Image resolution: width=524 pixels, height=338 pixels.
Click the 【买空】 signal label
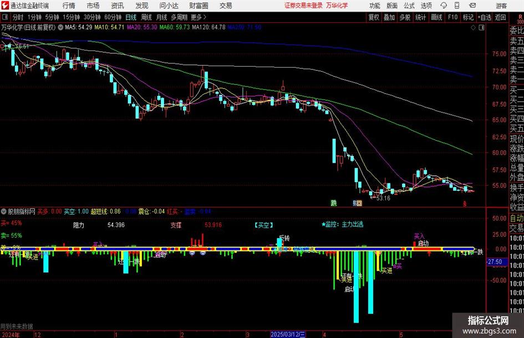pos(264,225)
